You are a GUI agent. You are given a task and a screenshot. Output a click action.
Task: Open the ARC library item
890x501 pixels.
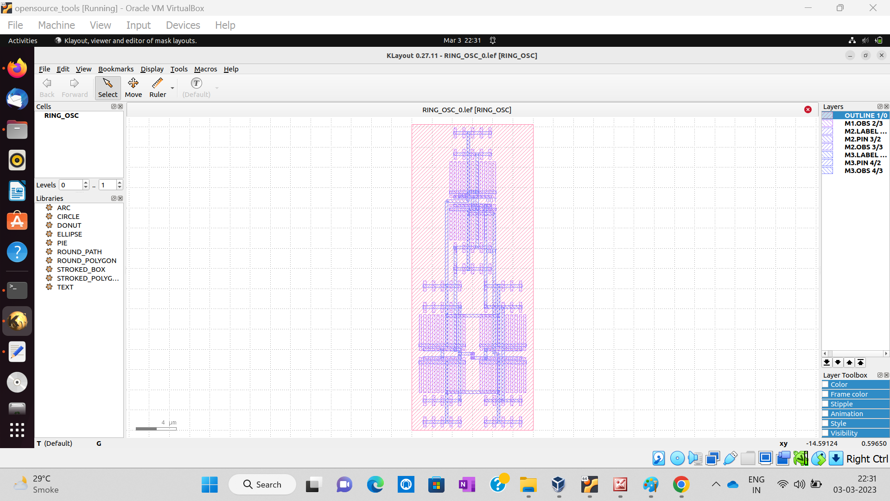tap(64, 208)
